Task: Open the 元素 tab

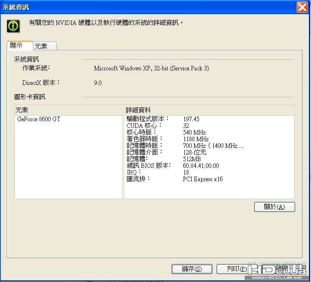Action: point(45,46)
